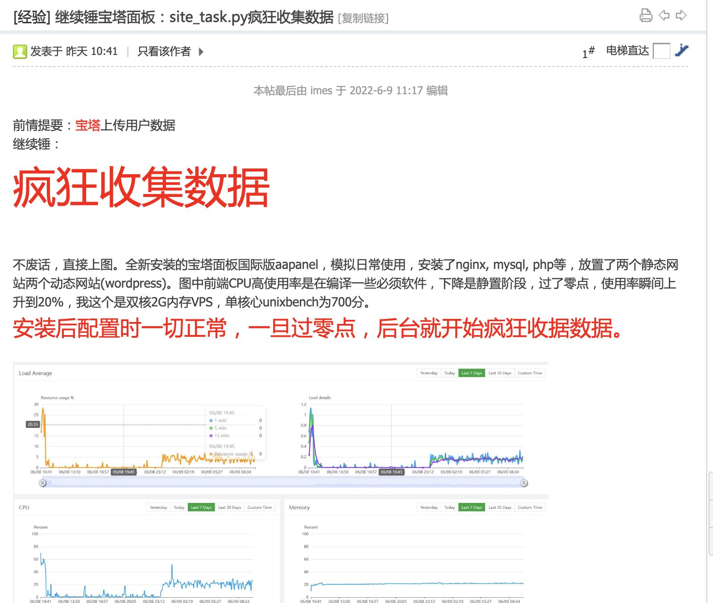This screenshot has width=713, height=603.
Task: Select Last 30 Days in CPU panel
Action: coord(229,507)
